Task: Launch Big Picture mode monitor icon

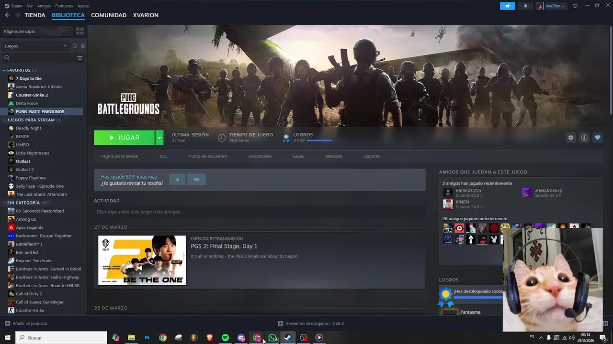Action: 575,6
